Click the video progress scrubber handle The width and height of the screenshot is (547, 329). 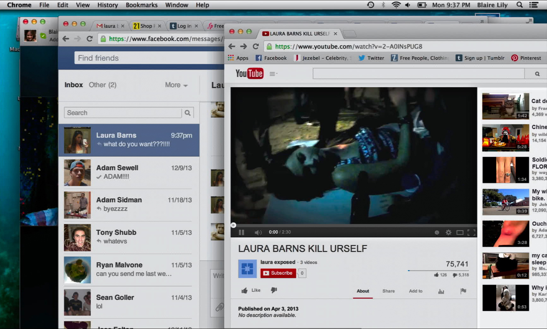[233, 225]
